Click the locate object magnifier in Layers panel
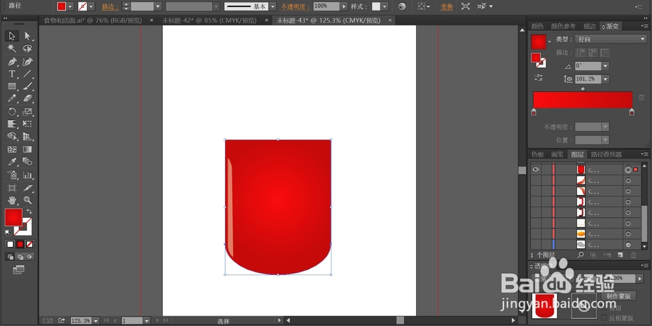This screenshot has height=326, width=652. [580, 254]
